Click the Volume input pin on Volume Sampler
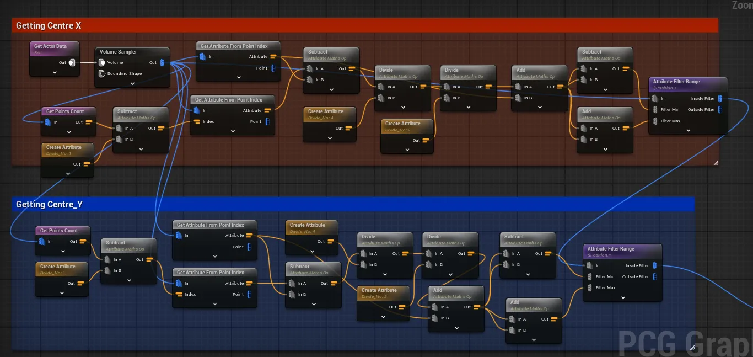The height and width of the screenshot is (357, 753). click(102, 62)
